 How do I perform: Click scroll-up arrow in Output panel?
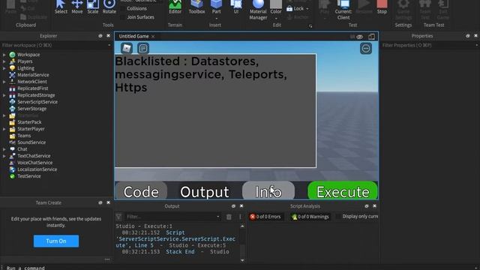242,226
